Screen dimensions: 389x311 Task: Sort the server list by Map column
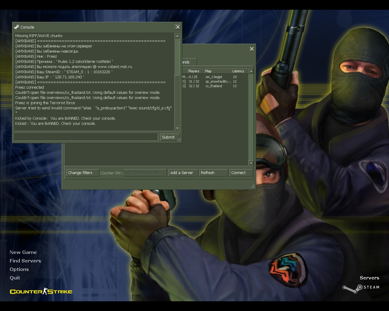tap(217, 71)
